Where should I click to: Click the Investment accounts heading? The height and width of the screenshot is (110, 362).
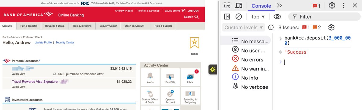27,100
